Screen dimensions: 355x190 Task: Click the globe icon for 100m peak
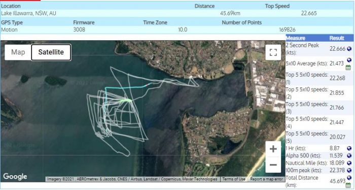349,170
